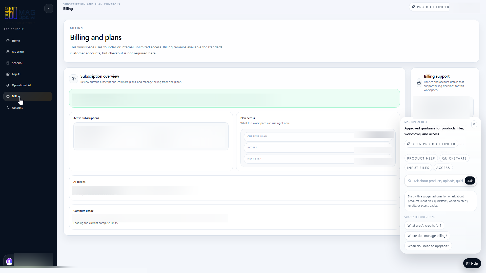Toggle the floating Help button
This screenshot has height=273, width=486.
[472, 263]
